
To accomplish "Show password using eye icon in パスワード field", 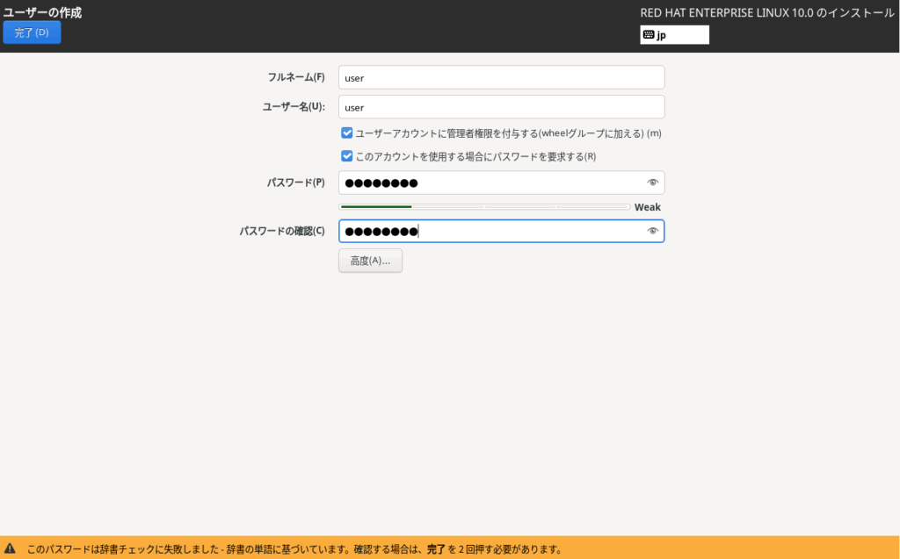I will click(x=652, y=183).
